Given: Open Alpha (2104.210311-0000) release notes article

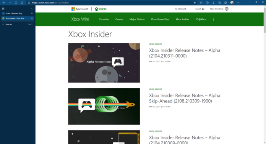Looking at the screenshot, I should coord(185,53).
